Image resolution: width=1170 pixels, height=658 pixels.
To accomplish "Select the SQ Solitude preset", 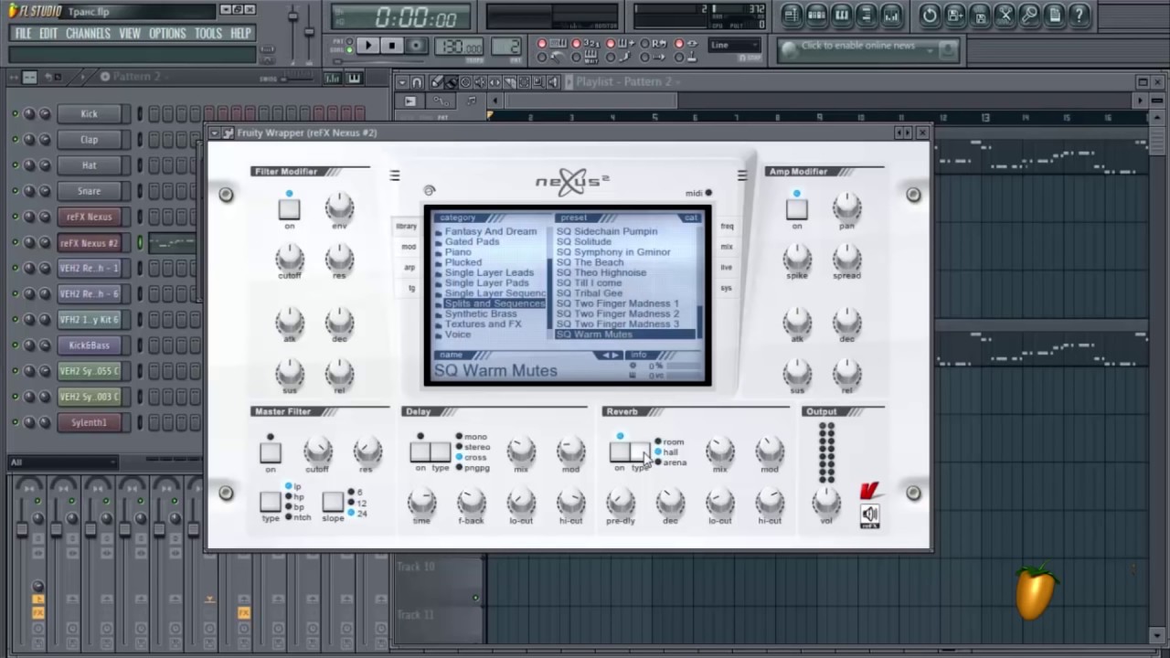I will 584,242.
